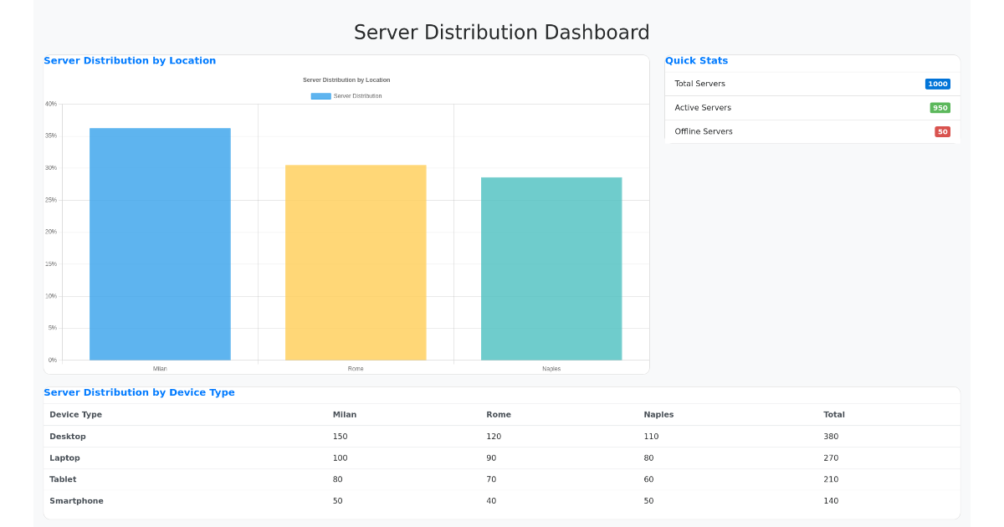Click the Total column header
Screen dimensions: 1004x527
pos(834,414)
